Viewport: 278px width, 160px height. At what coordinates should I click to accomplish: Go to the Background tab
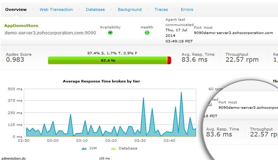click(x=130, y=9)
